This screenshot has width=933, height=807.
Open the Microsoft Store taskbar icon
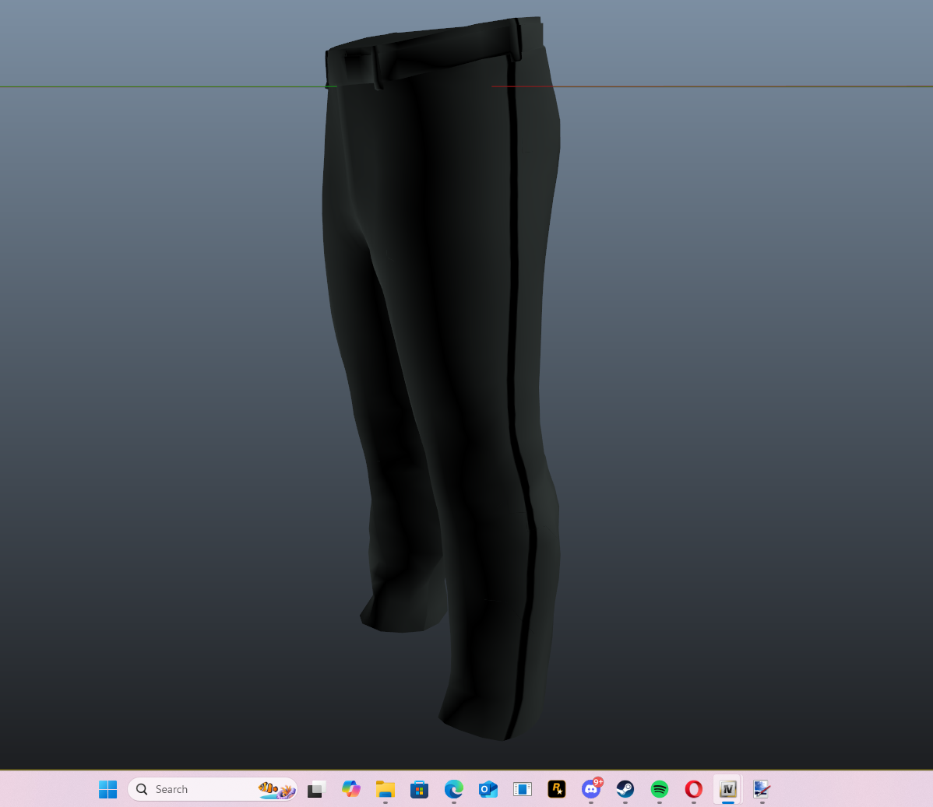click(419, 789)
